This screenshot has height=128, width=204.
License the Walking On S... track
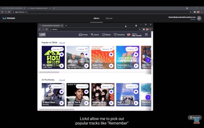pyautogui.click(x=107, y=86)
